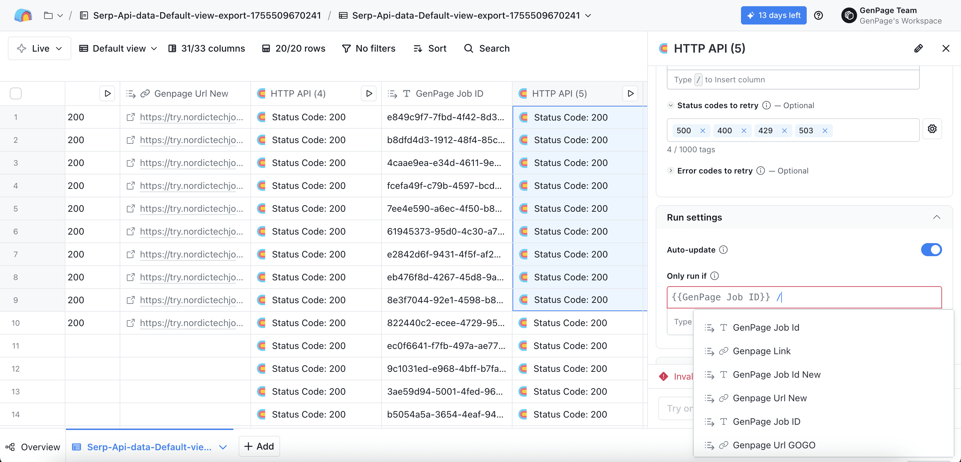The image size is (961, 462).
Task: Select Genpage Url New from column list
Action: pyautogui.click(x=769, y=398)
